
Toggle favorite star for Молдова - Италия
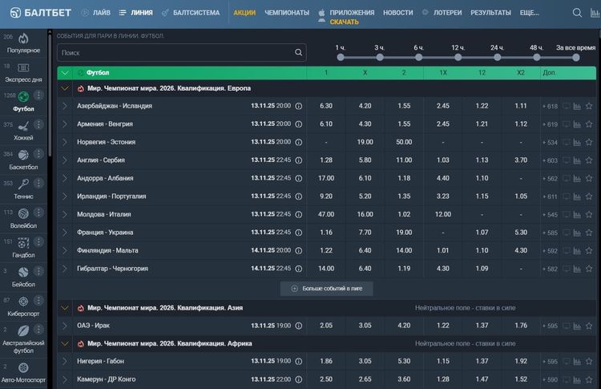coord(589,215)
